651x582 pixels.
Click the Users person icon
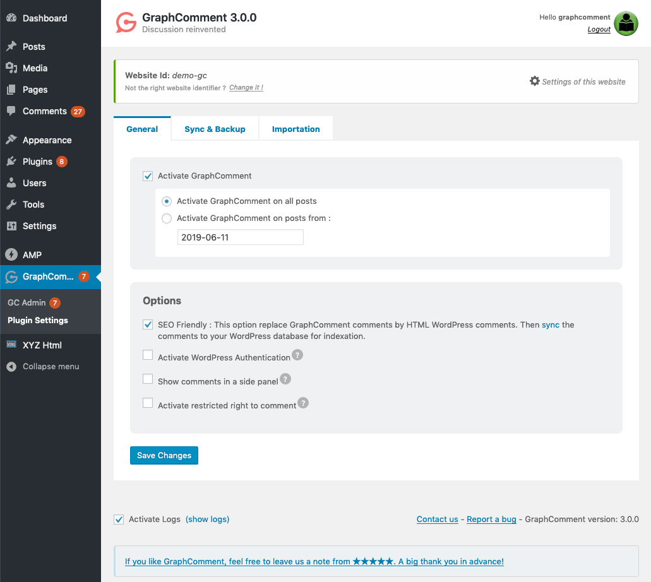(x=11, y=182)
